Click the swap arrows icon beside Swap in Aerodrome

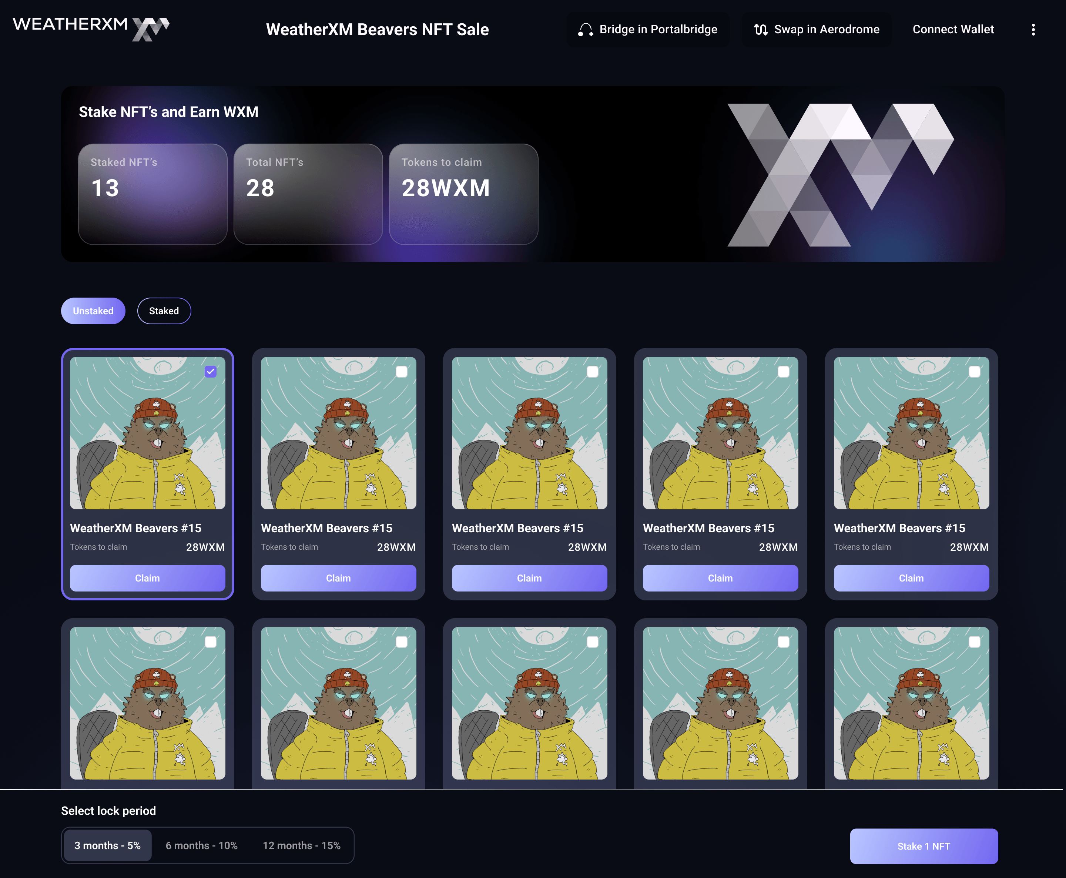point(762,29)
